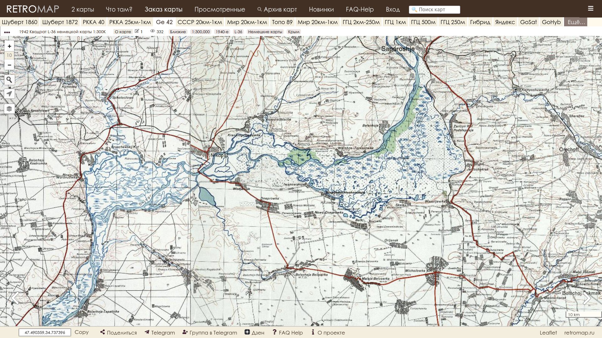The height and width of the screenshot is (338, 602).
Task: Click the Saporoshje label on the map
Action: (398, 49)
